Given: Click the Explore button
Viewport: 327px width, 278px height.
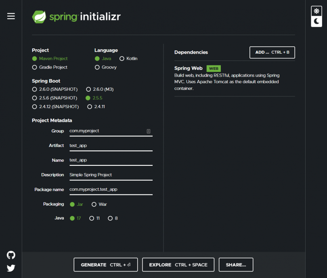Looking at the screenshot, I should click(x=178, y=265).
